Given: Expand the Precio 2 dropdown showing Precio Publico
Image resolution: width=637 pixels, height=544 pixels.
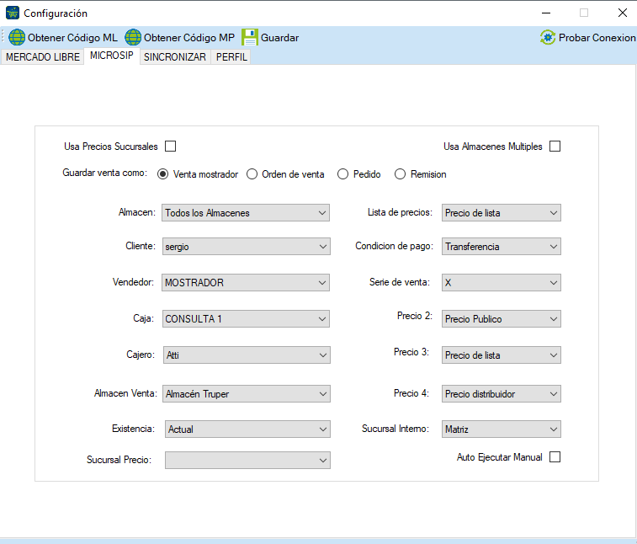Looking at the screenshot, I should tap(502, 319).
